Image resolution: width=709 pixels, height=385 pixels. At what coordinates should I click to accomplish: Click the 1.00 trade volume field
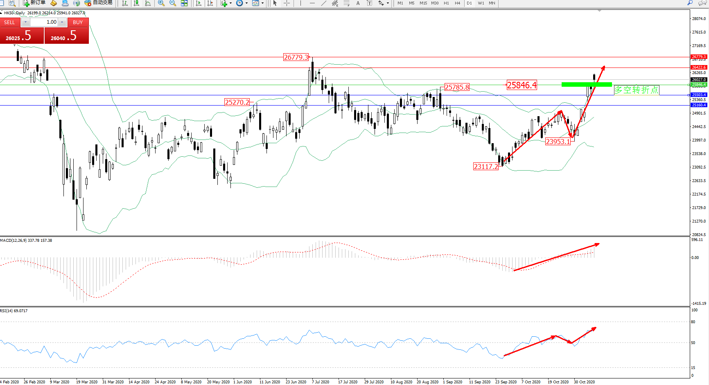tap(44, 22)
